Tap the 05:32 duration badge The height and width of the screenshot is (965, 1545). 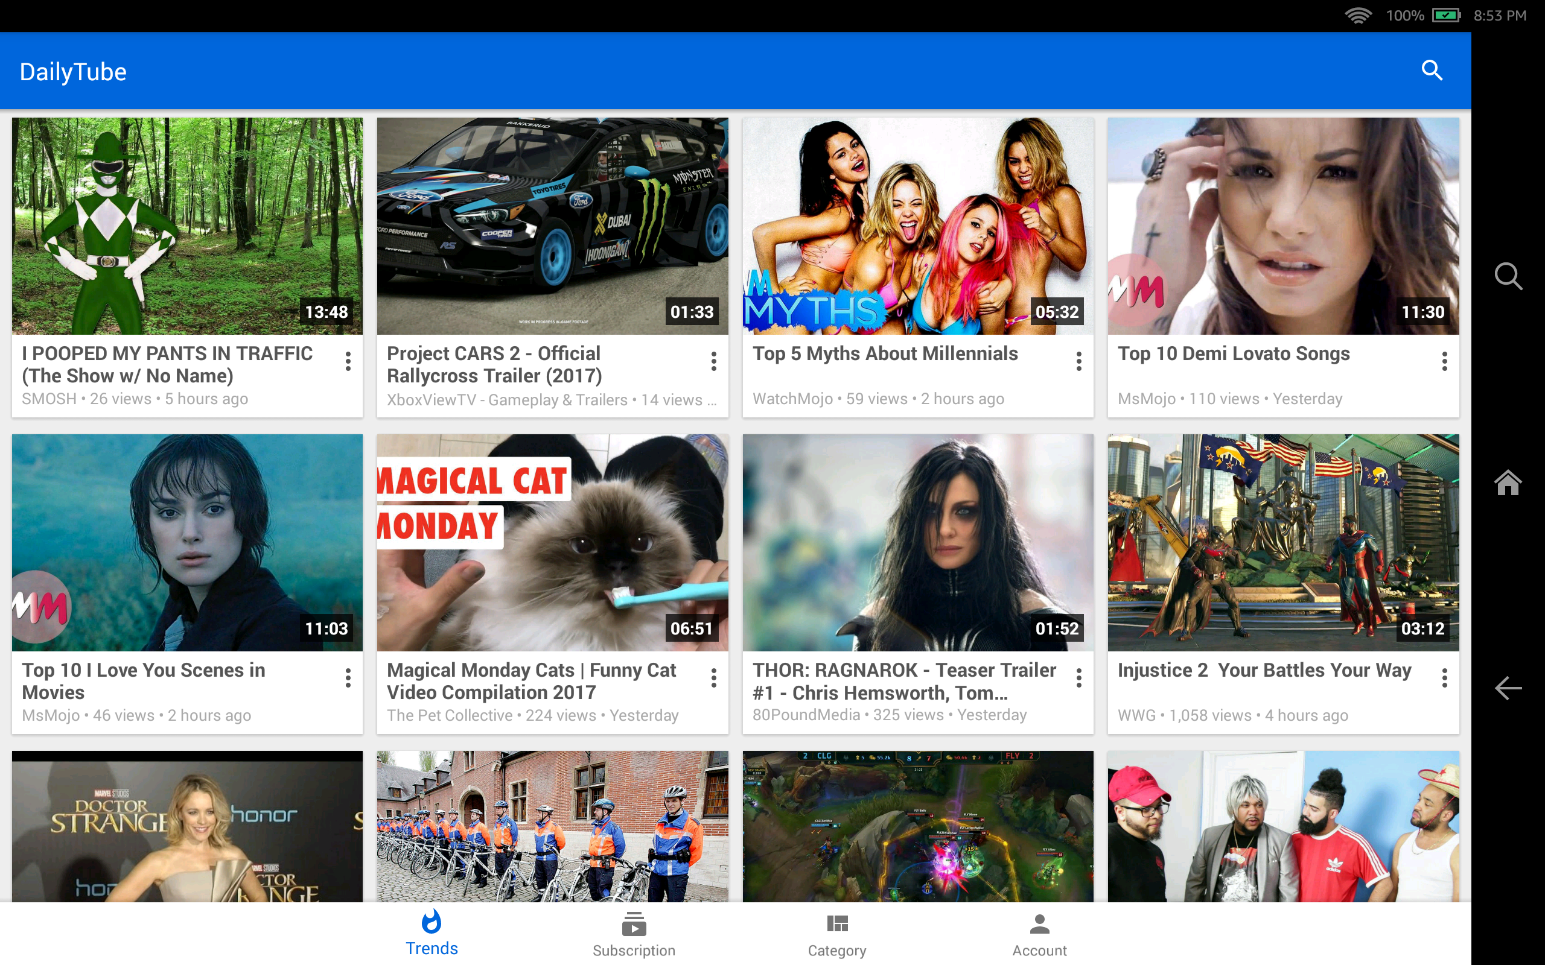1057,312
